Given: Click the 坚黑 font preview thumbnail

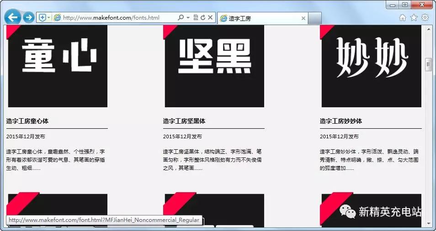Looking at the screenshot, I should point(214,66).
